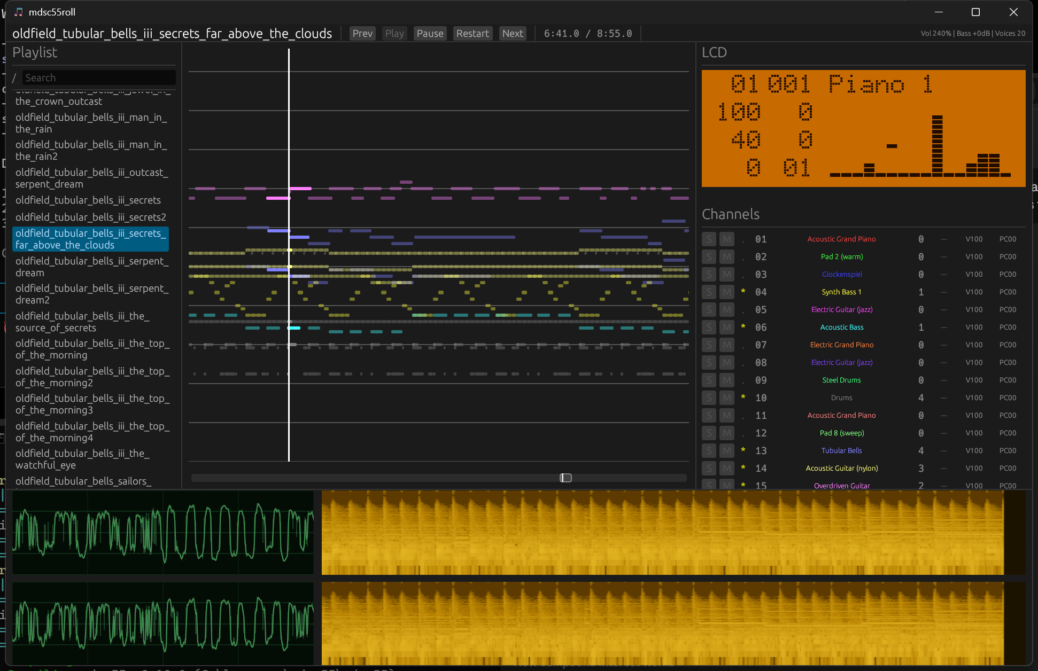The image size is (1038, 671).
Task: Select oldfield_tubular_bells_iii_secrets2 in the playlist
Action: (90, 217)
